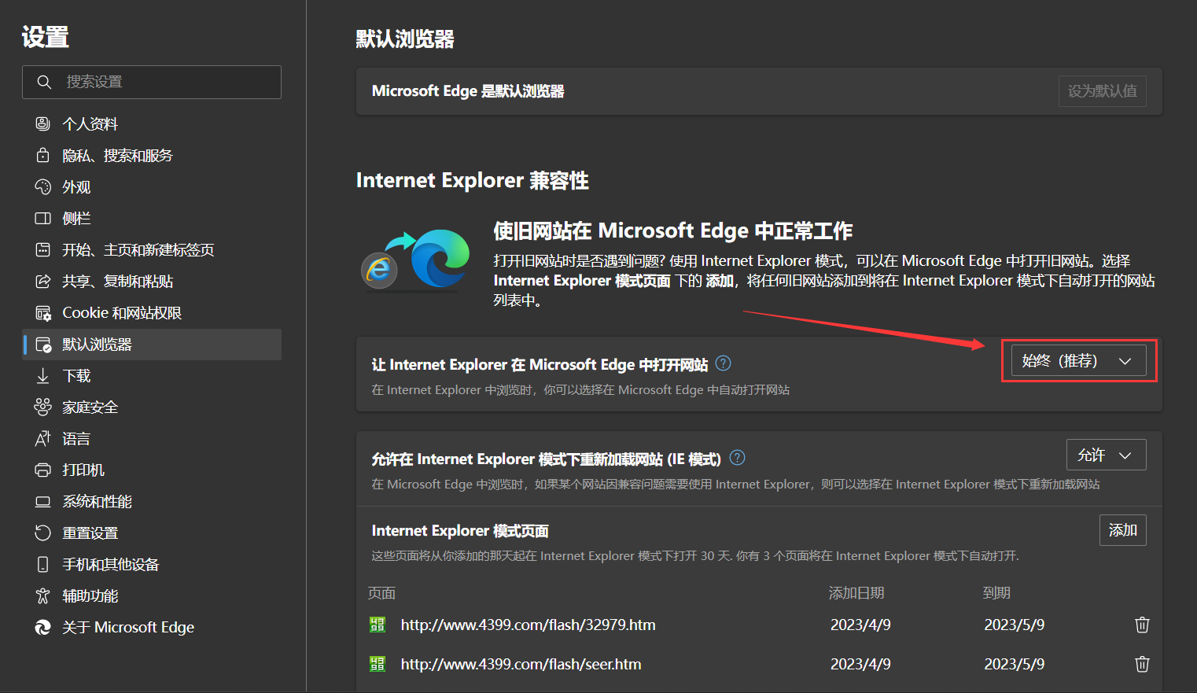The height and width of the screenshot is (693, 1197).
Task: Go to 语言 settings
Action: pyautogui.click(x=152, y=439)
